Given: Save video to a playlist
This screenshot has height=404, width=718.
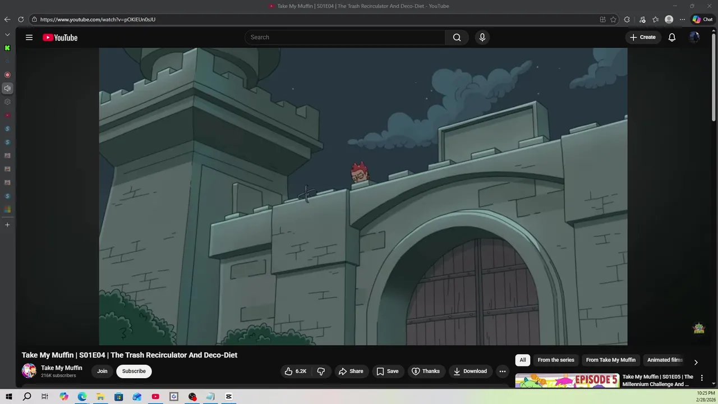Looking at the screenshot, I should click(x=387, y=371).
